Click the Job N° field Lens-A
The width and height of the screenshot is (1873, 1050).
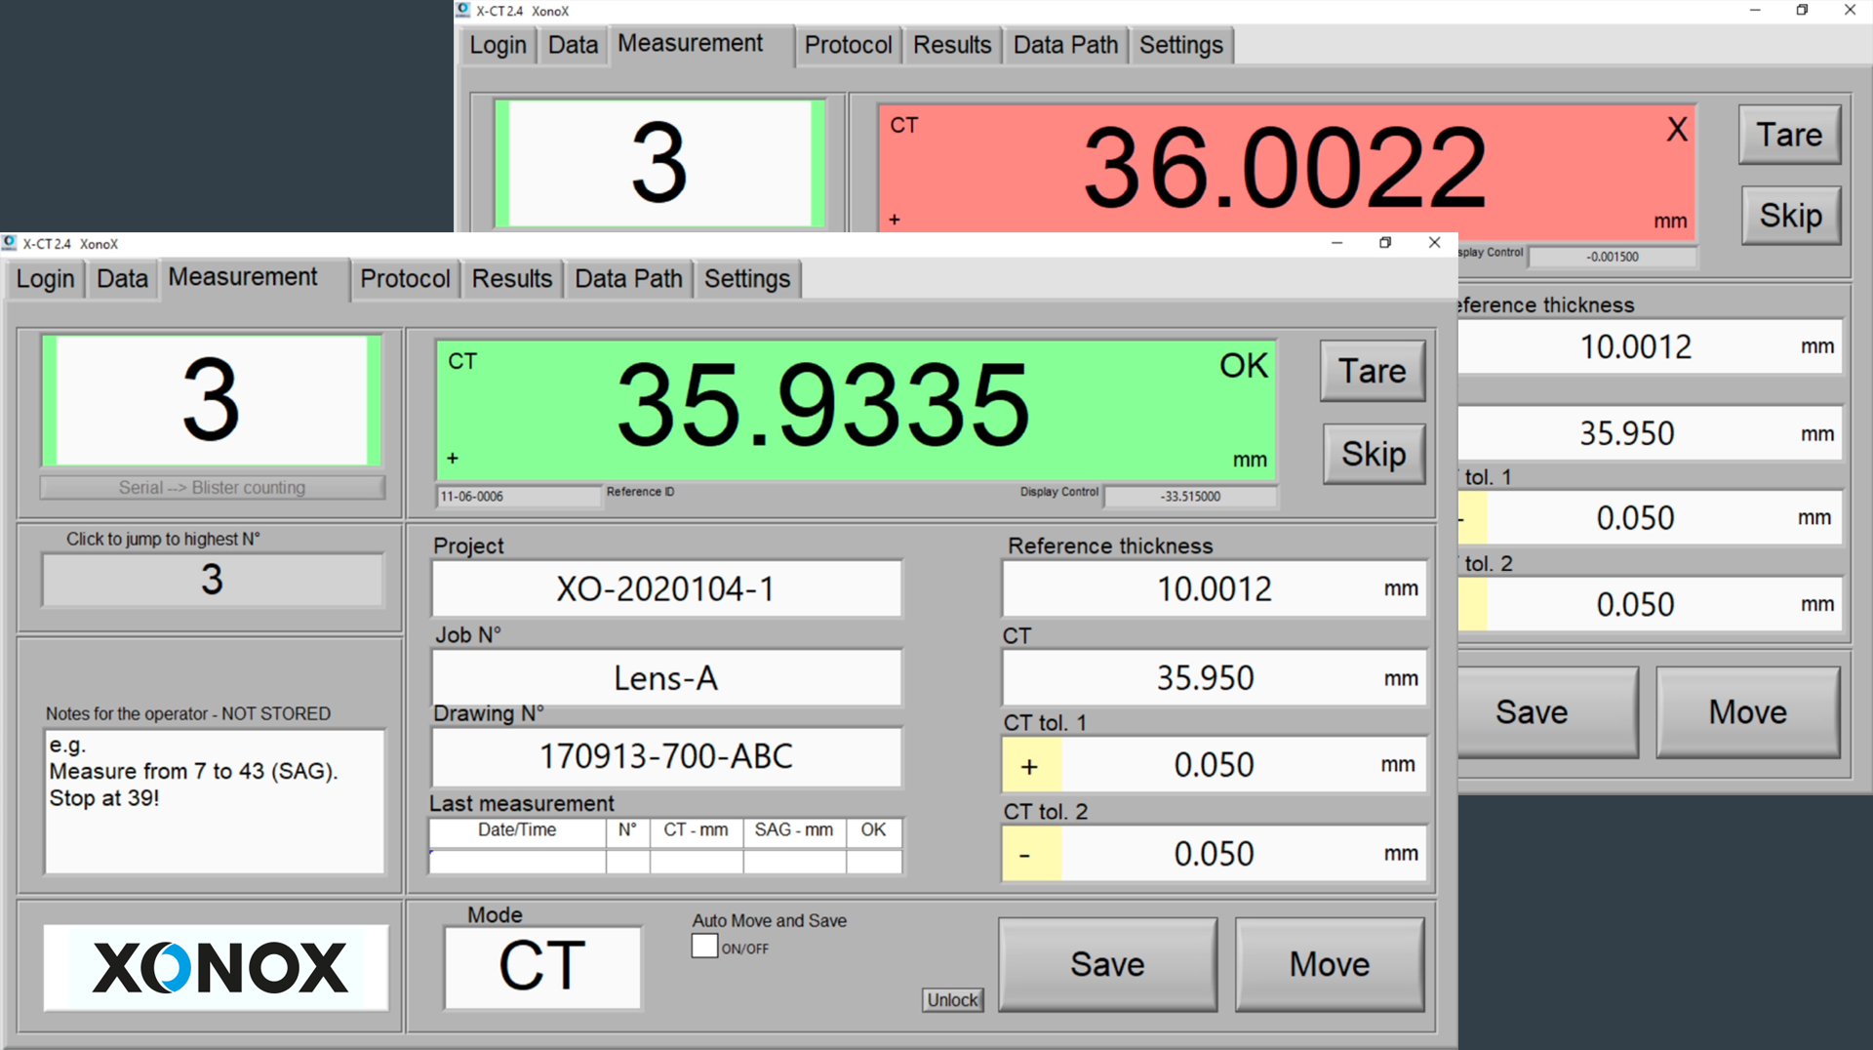tap(666, 678)
